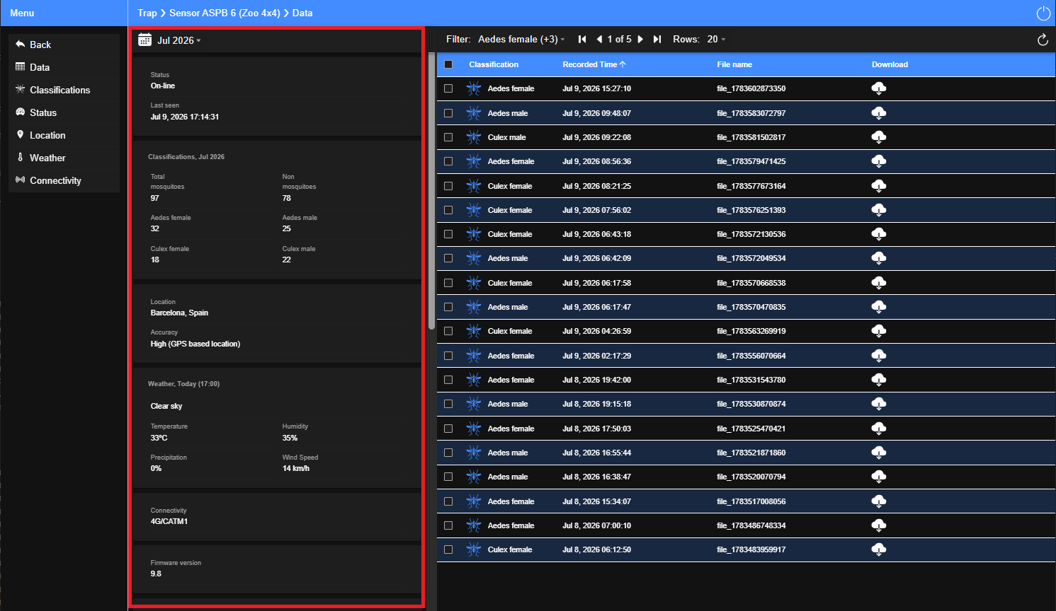This screenshot has width=1056, height=611.
Task: Open the Aedes female (+3) filter dropdown
Action: point(521,40)
